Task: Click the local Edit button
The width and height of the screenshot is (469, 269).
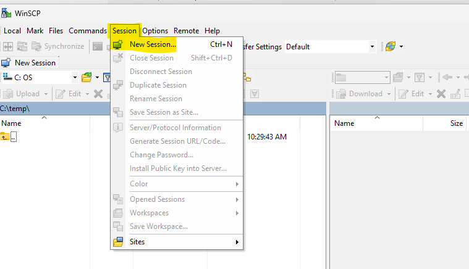Action: click(69, 94)
